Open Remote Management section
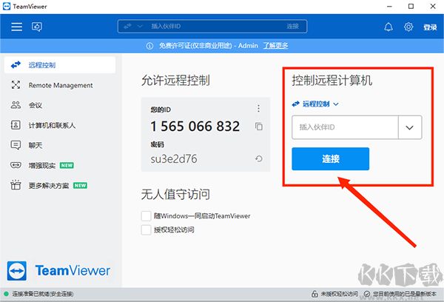This screenshot has width=444, height=302. coord(60,85)
